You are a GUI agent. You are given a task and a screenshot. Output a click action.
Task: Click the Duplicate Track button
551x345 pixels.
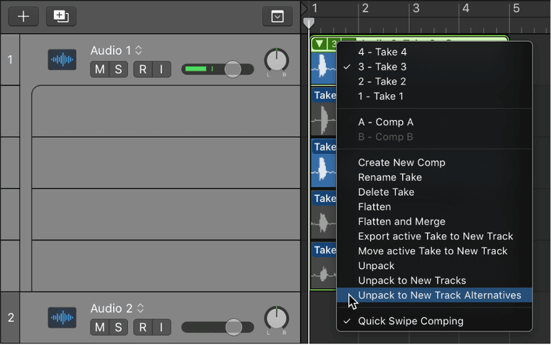point(61,17)
